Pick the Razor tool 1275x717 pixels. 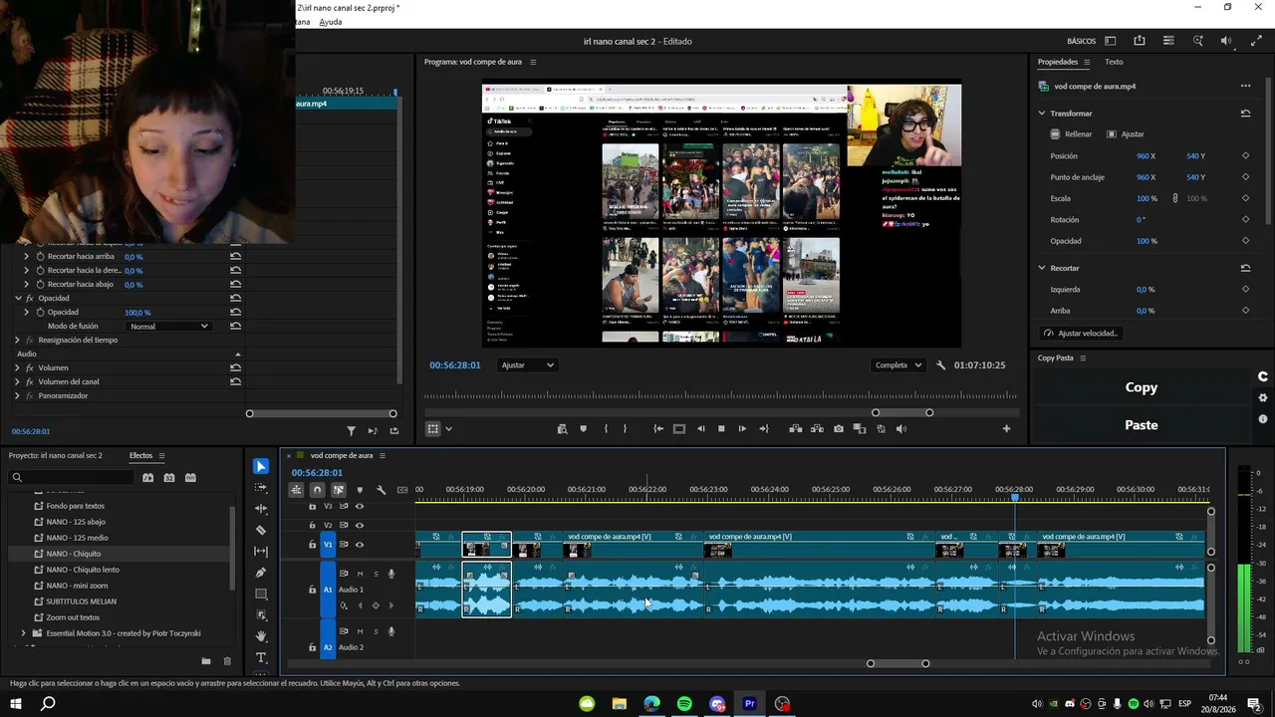(261, 531)
